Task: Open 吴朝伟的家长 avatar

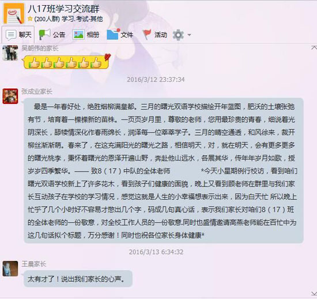Action: click(10, 53)
